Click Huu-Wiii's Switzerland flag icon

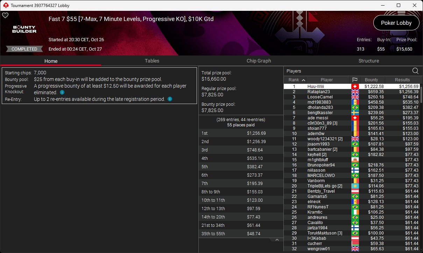tap(354, 86)
